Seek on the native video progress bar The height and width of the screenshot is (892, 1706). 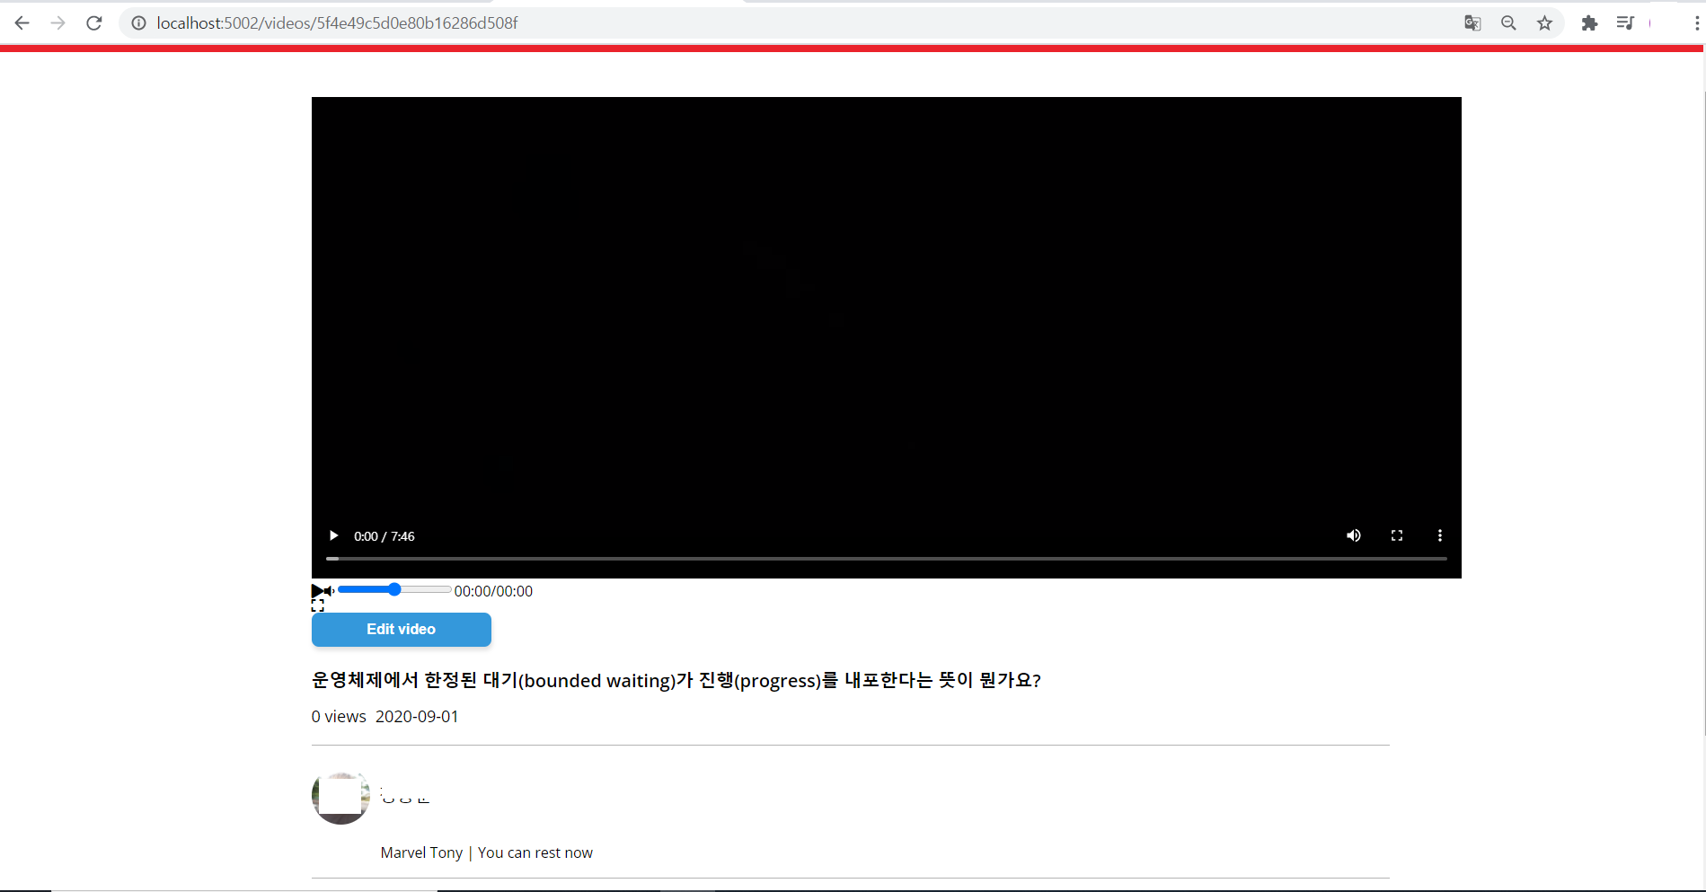(x=887, y=559)
